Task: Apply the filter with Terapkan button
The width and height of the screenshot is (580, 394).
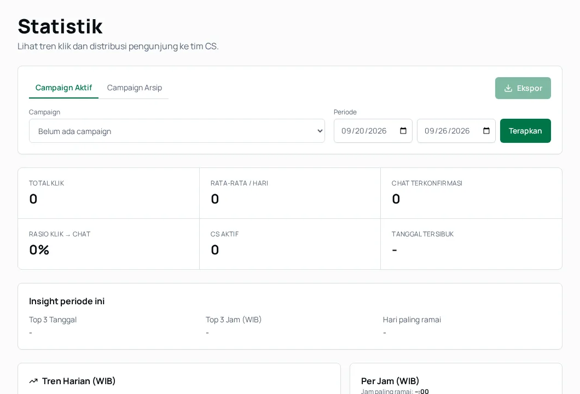Action: tap(525, 131)
